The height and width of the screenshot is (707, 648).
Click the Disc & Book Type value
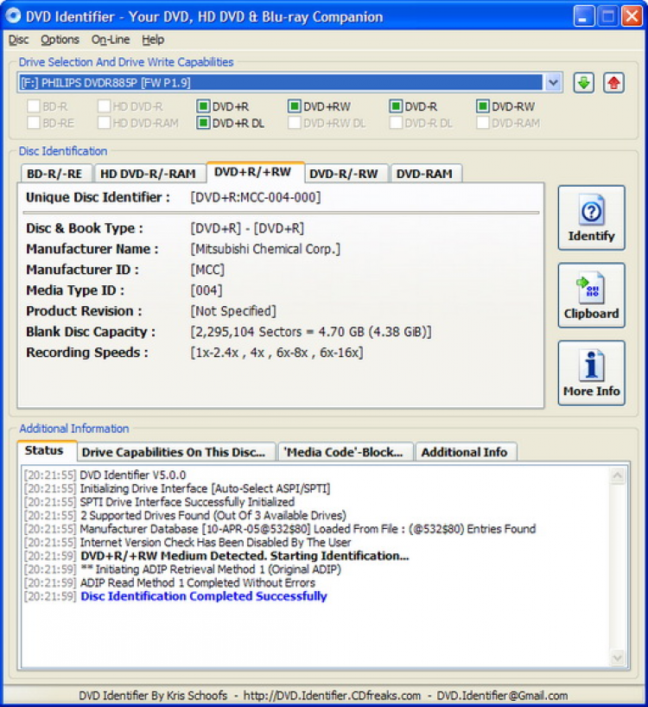tap(247, 228)
